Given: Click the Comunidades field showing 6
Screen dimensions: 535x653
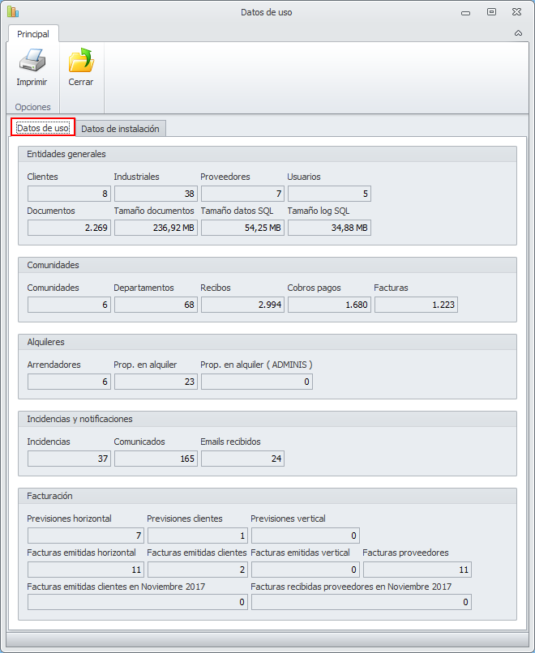Looking at the screenshot, I should tap(69, 305).
